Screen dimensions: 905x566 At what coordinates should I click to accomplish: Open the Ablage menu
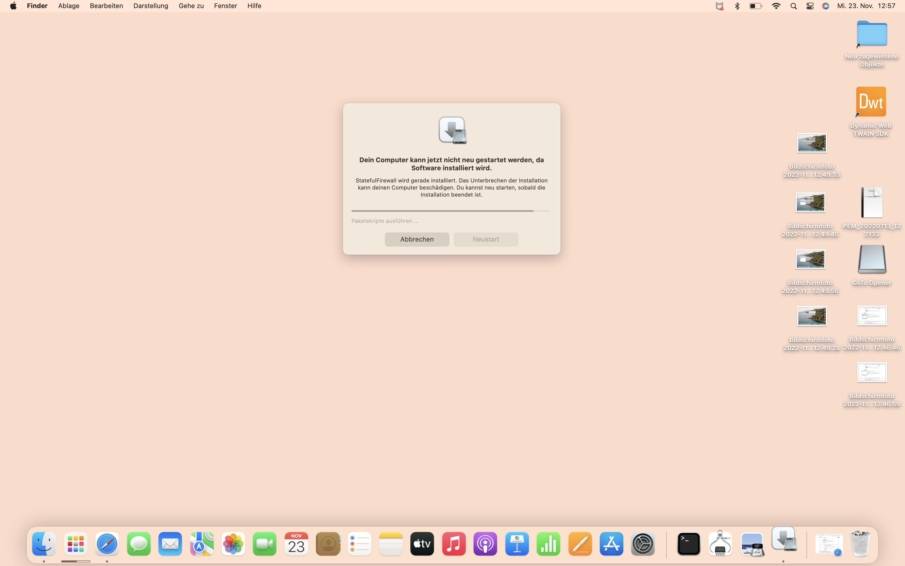coord(69,6)
